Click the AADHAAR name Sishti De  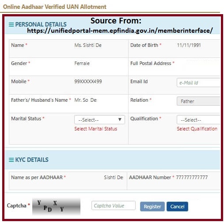point(114,177)
